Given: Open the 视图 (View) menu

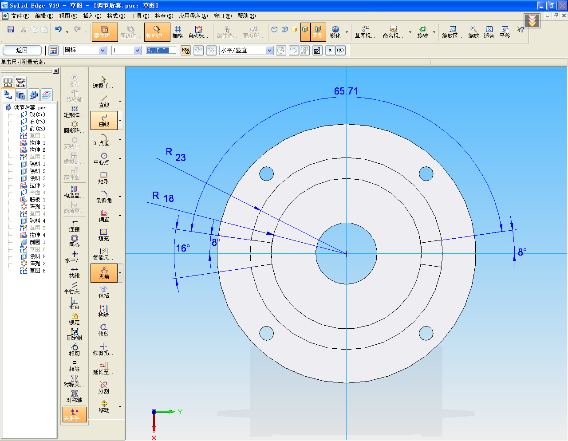Looking at the screenshot, I should 68,16.
